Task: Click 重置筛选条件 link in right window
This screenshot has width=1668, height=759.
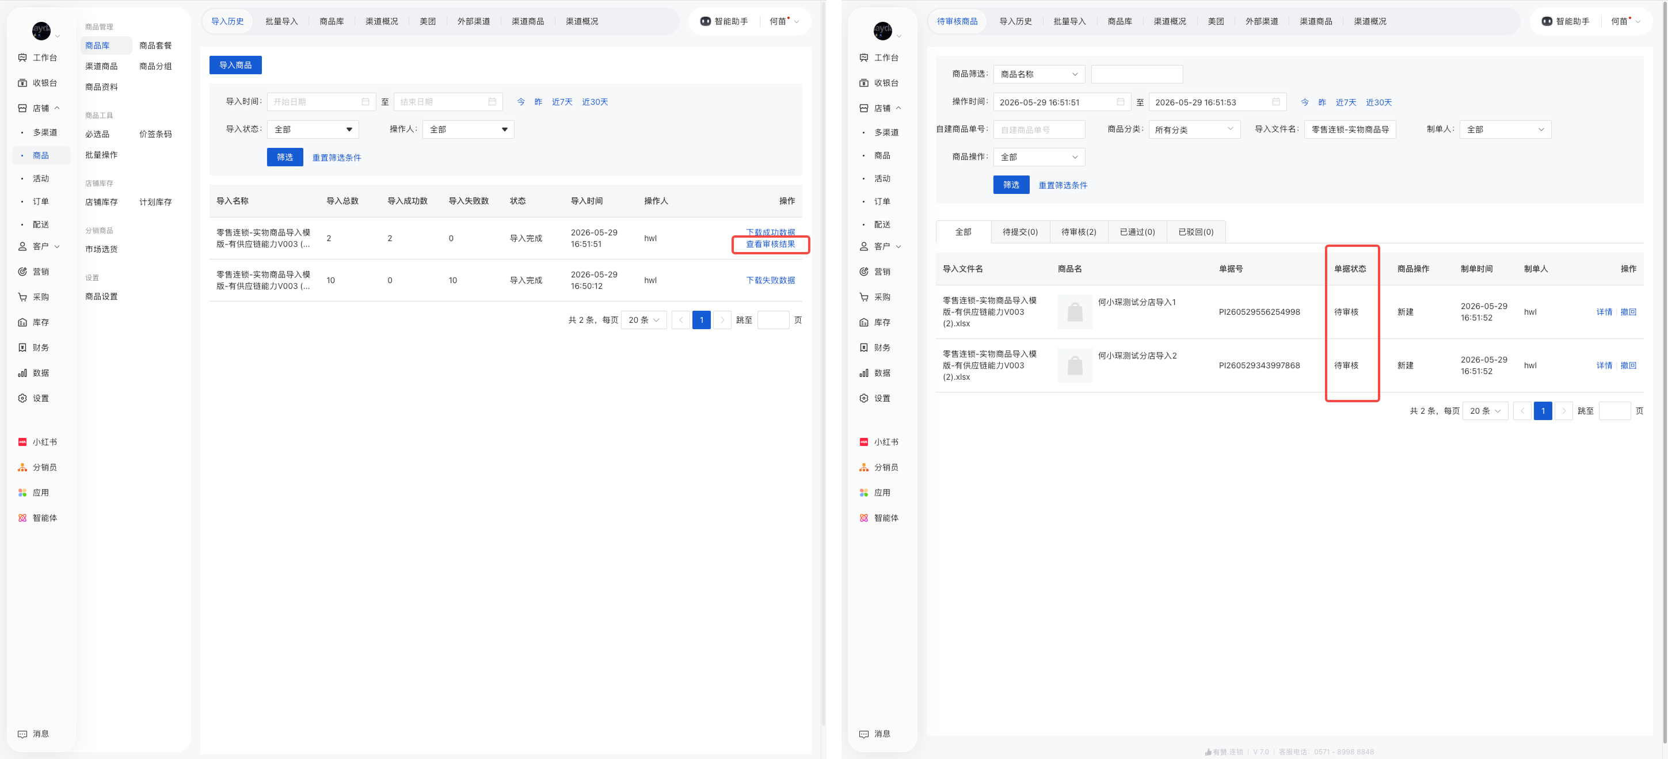Action: click(1063, 185)
